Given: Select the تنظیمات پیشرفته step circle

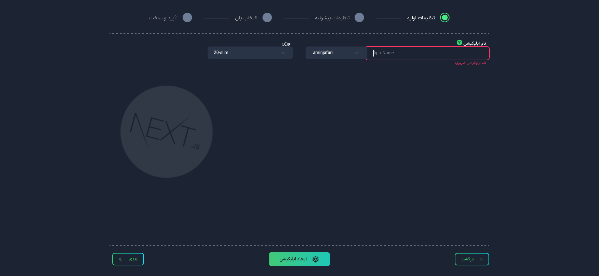Looking at the screenshot, I should [x=359, y=17].
